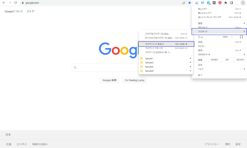This screenshot has height=148, width=247.
Task: Select ダウンロード menu item
Action: tap(219, 27)
